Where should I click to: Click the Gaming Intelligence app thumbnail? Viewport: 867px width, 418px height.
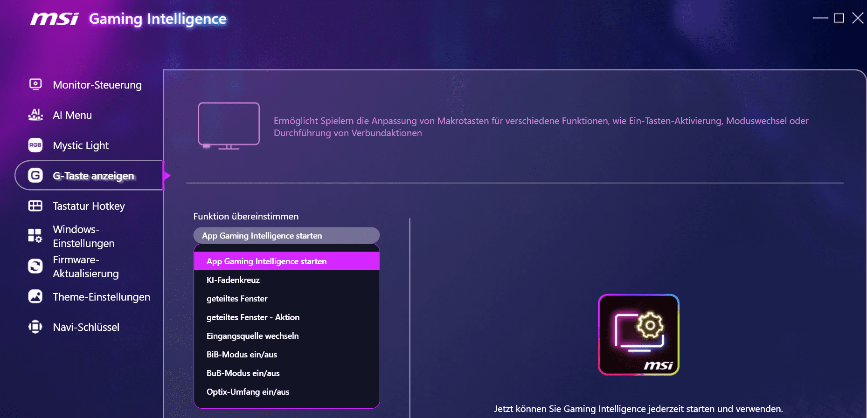click(638, 335)
